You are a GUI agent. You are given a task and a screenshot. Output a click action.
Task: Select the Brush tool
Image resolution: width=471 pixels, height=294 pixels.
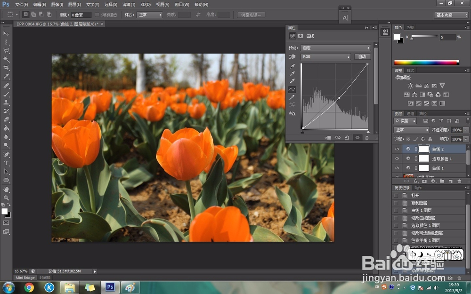(6, 94)
